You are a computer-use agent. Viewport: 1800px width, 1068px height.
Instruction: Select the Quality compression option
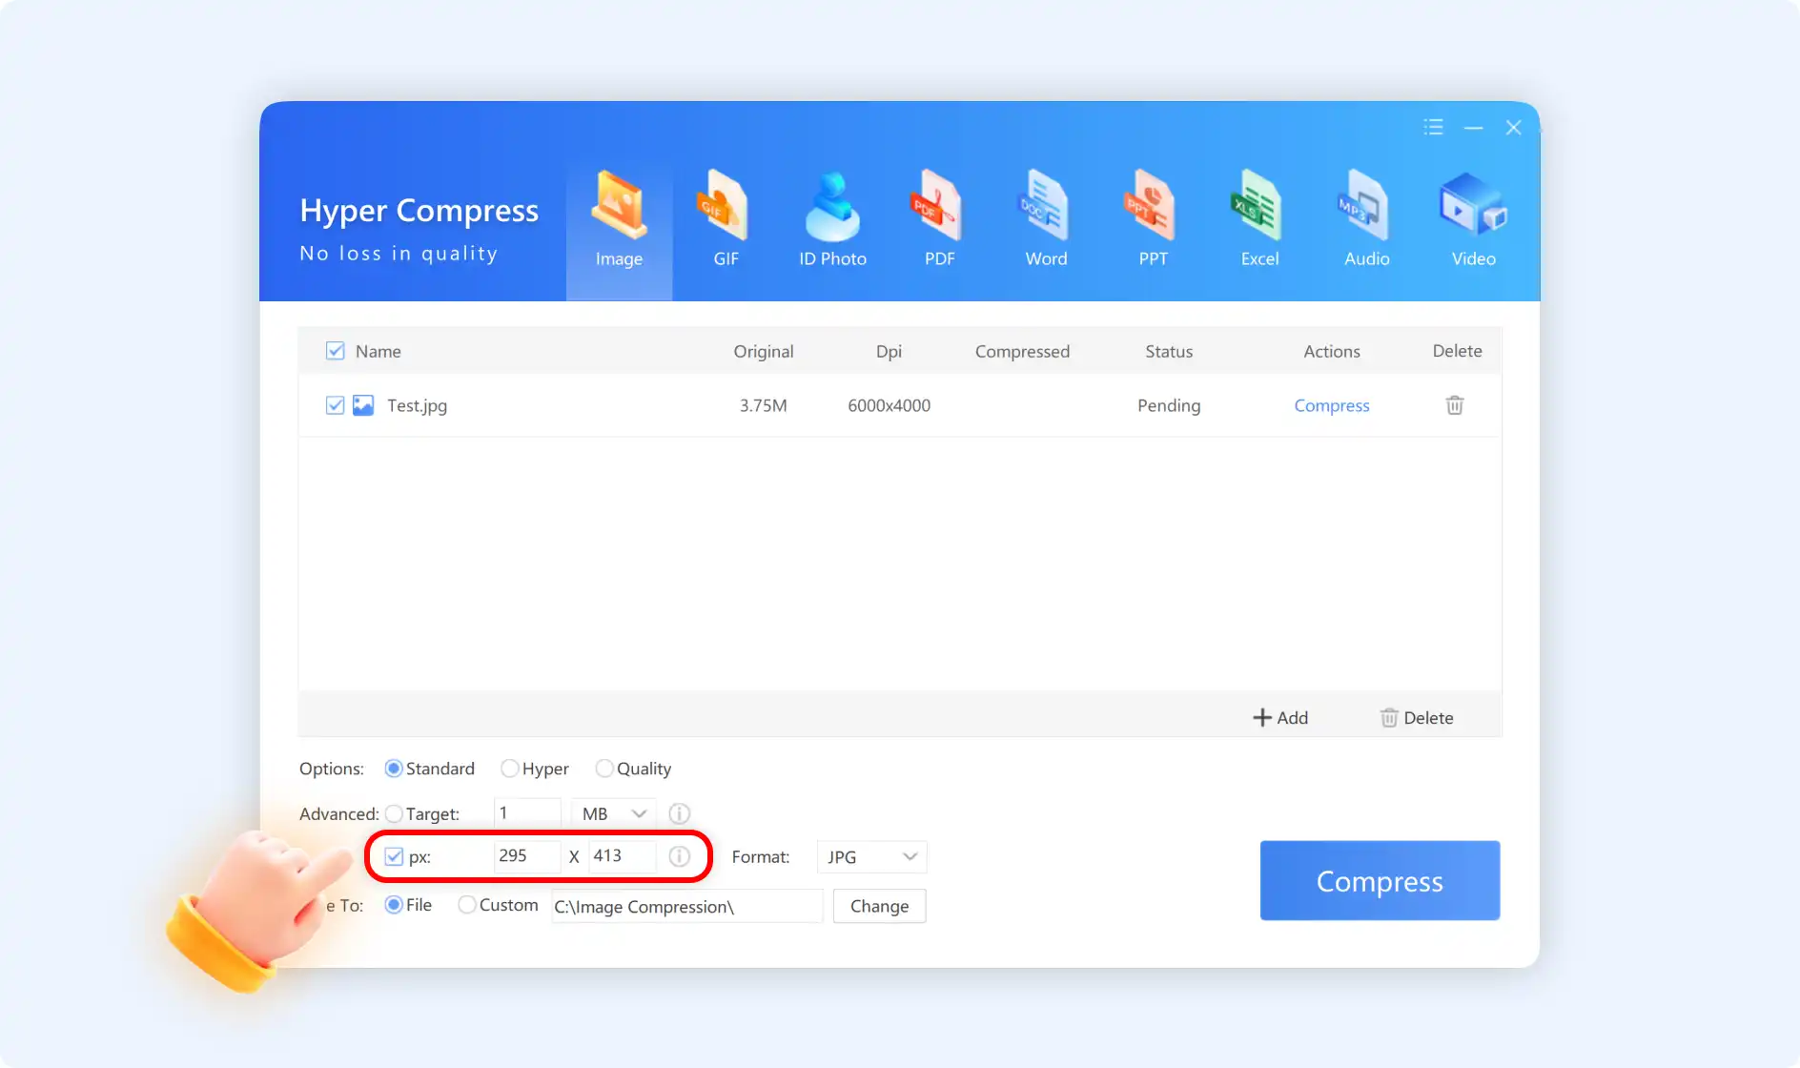[x=604, y=769]
